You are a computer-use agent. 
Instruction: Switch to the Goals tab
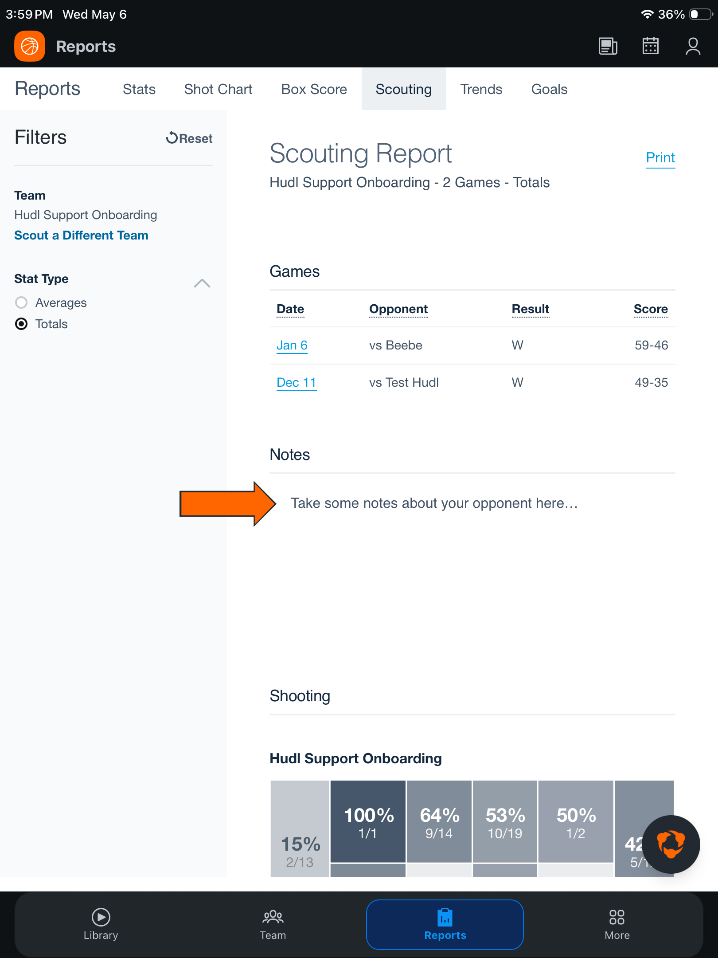(549, 89)
